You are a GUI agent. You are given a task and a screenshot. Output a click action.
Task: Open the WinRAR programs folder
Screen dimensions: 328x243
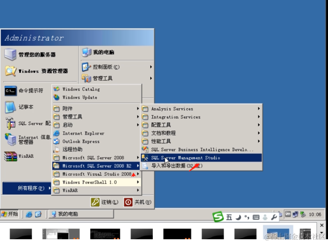click(x=96, y=190)
